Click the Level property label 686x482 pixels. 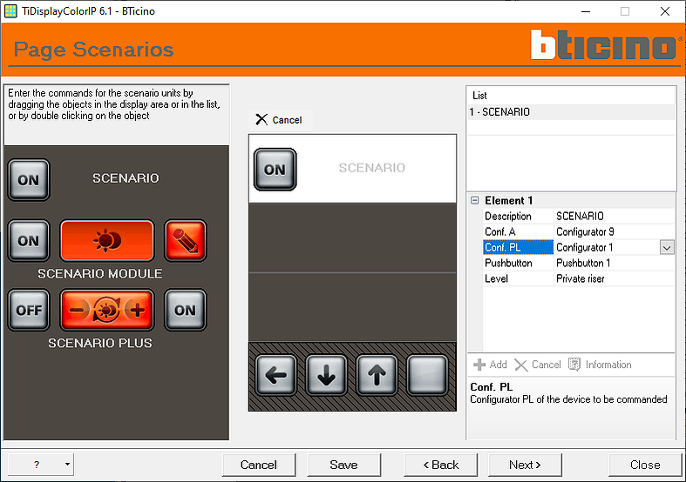518,278
